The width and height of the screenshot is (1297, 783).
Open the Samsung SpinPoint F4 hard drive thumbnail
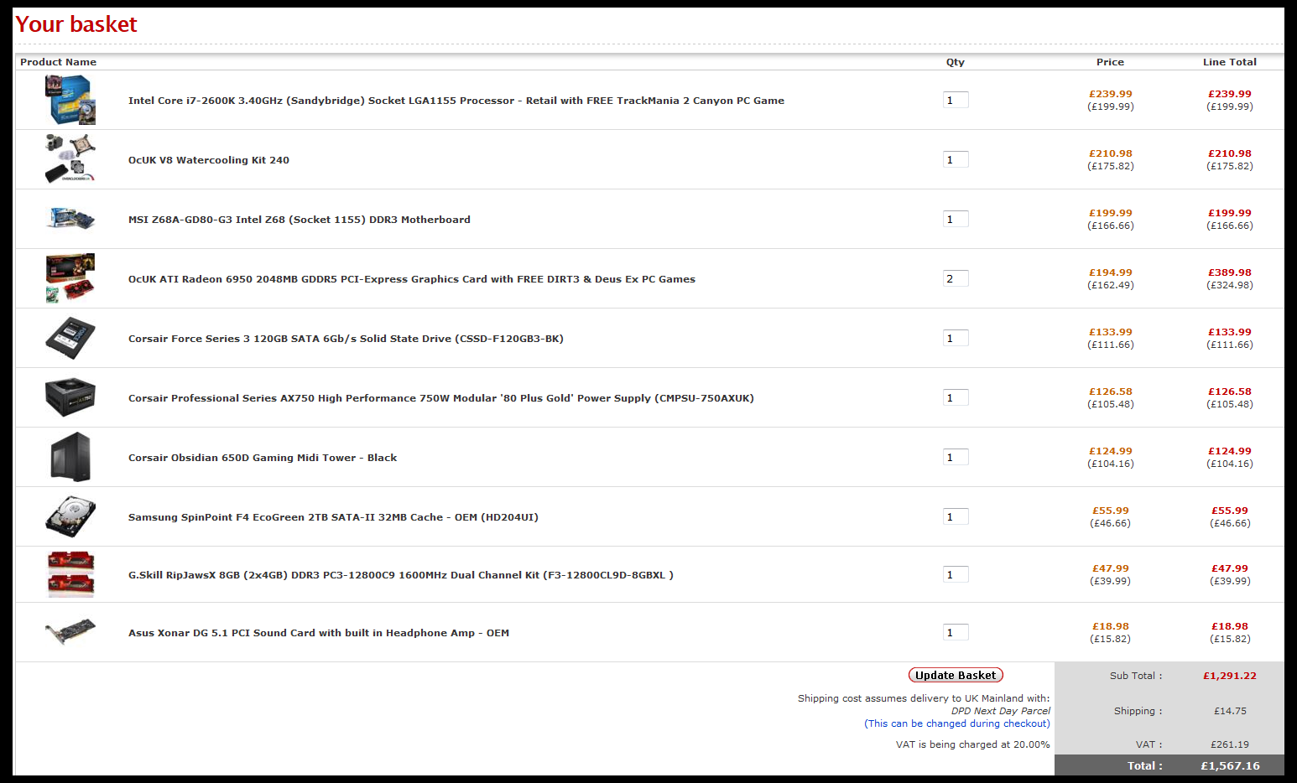point(70,516)
